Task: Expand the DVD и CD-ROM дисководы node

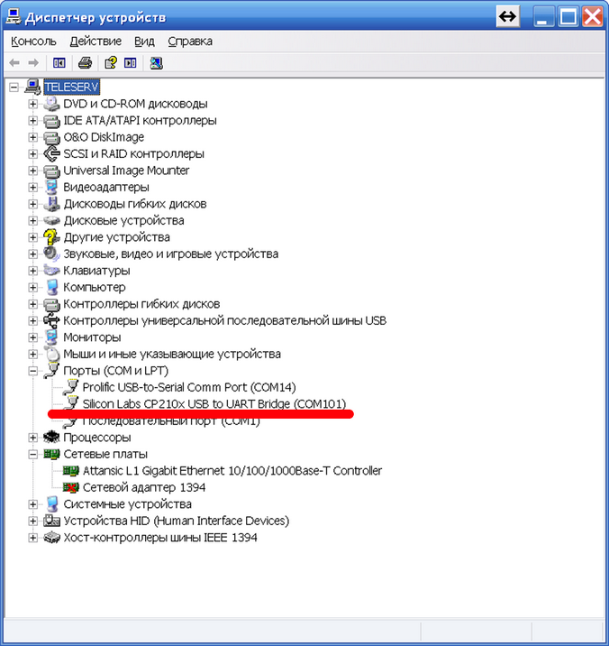Action: click(x=33, y=104)
